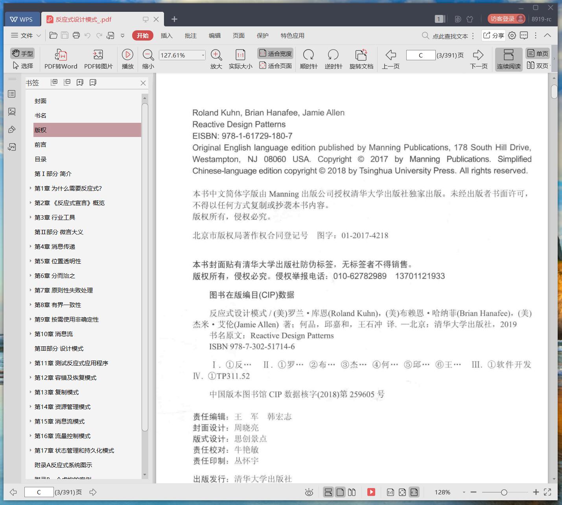
Task: Click the minus button beside zoom slider
Action: pos(474,492)
